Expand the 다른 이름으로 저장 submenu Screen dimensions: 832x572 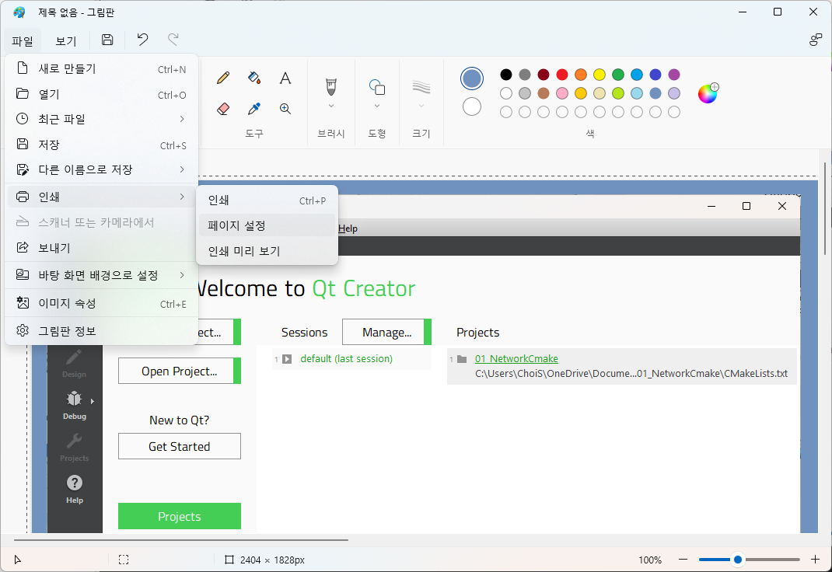182,169
